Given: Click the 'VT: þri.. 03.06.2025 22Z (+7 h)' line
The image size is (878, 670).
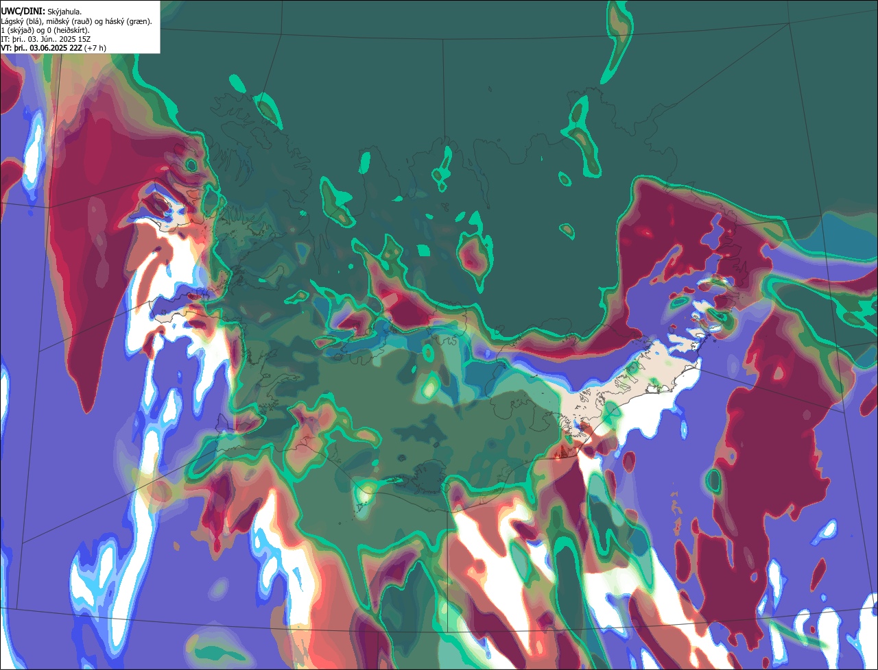Looking at the screenshot, I should [x=54, y=48].
